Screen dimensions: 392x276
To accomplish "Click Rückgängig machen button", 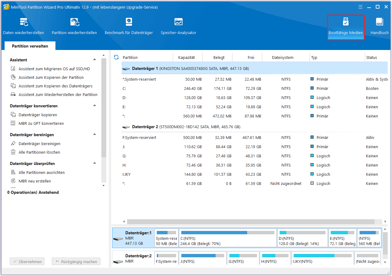I will [x=76, y=262].
